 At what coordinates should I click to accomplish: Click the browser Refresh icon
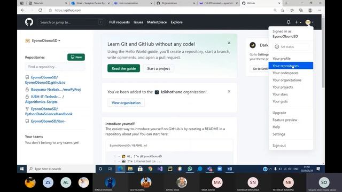41,10
